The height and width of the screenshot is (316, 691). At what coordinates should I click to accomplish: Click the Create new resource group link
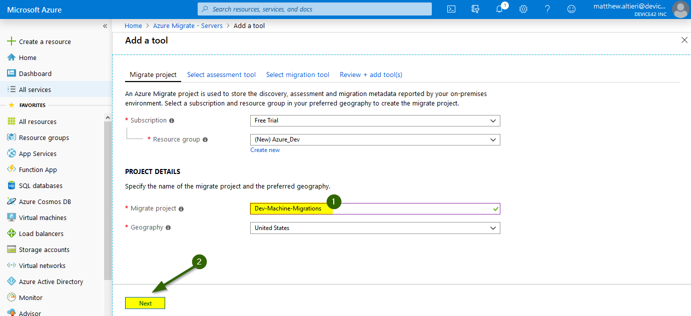[x=265, y=150]
